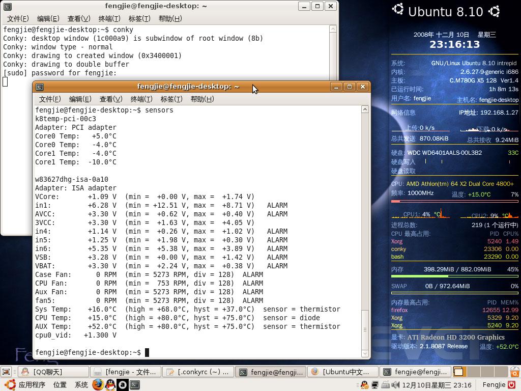Click the red power button in the panel

[511, 385]
